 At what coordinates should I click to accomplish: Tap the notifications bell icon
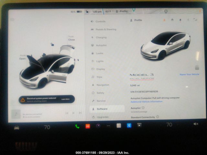[180, 20]
